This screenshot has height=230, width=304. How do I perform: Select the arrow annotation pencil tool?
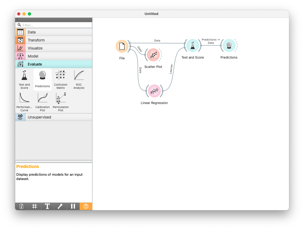[60, 206]
